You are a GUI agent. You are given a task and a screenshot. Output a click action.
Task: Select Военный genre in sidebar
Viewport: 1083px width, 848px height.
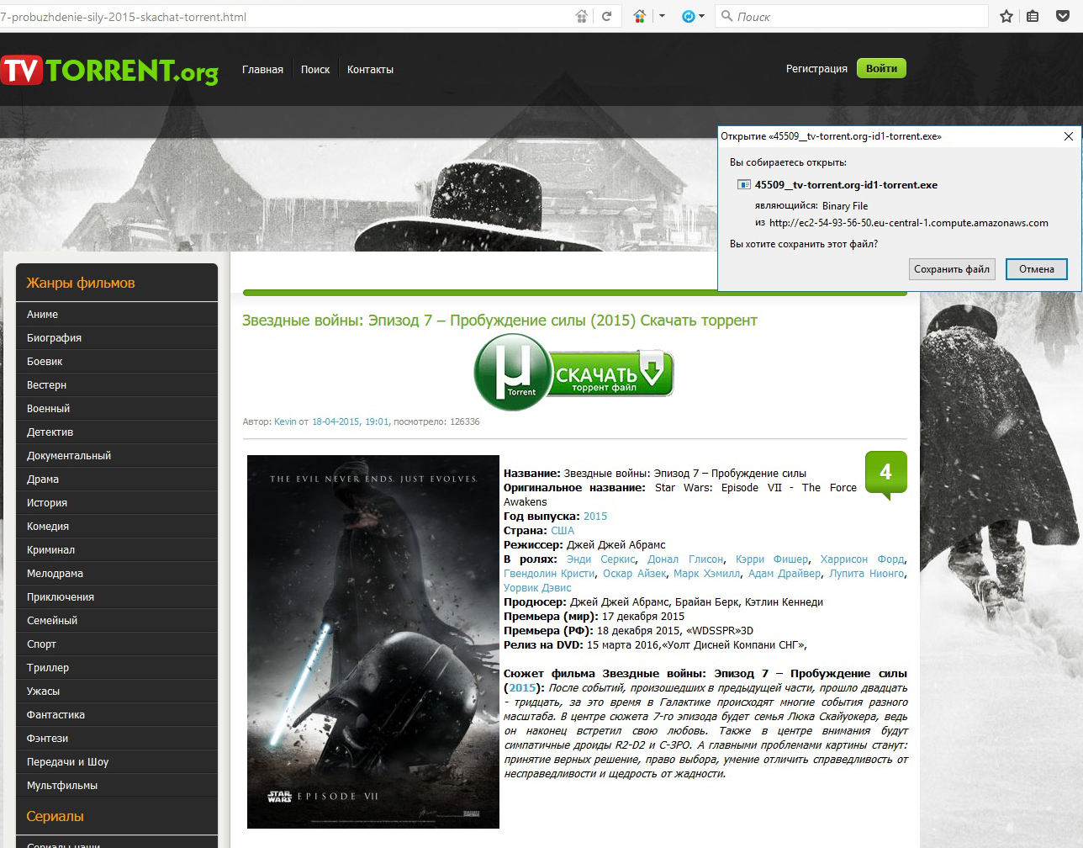tap(117, 408)
